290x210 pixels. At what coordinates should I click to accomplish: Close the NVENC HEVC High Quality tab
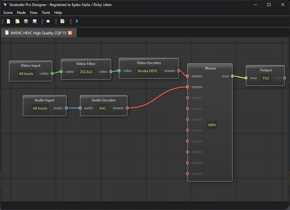click(70, 33)
